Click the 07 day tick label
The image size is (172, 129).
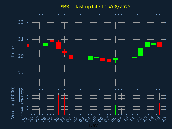[107, 119]
